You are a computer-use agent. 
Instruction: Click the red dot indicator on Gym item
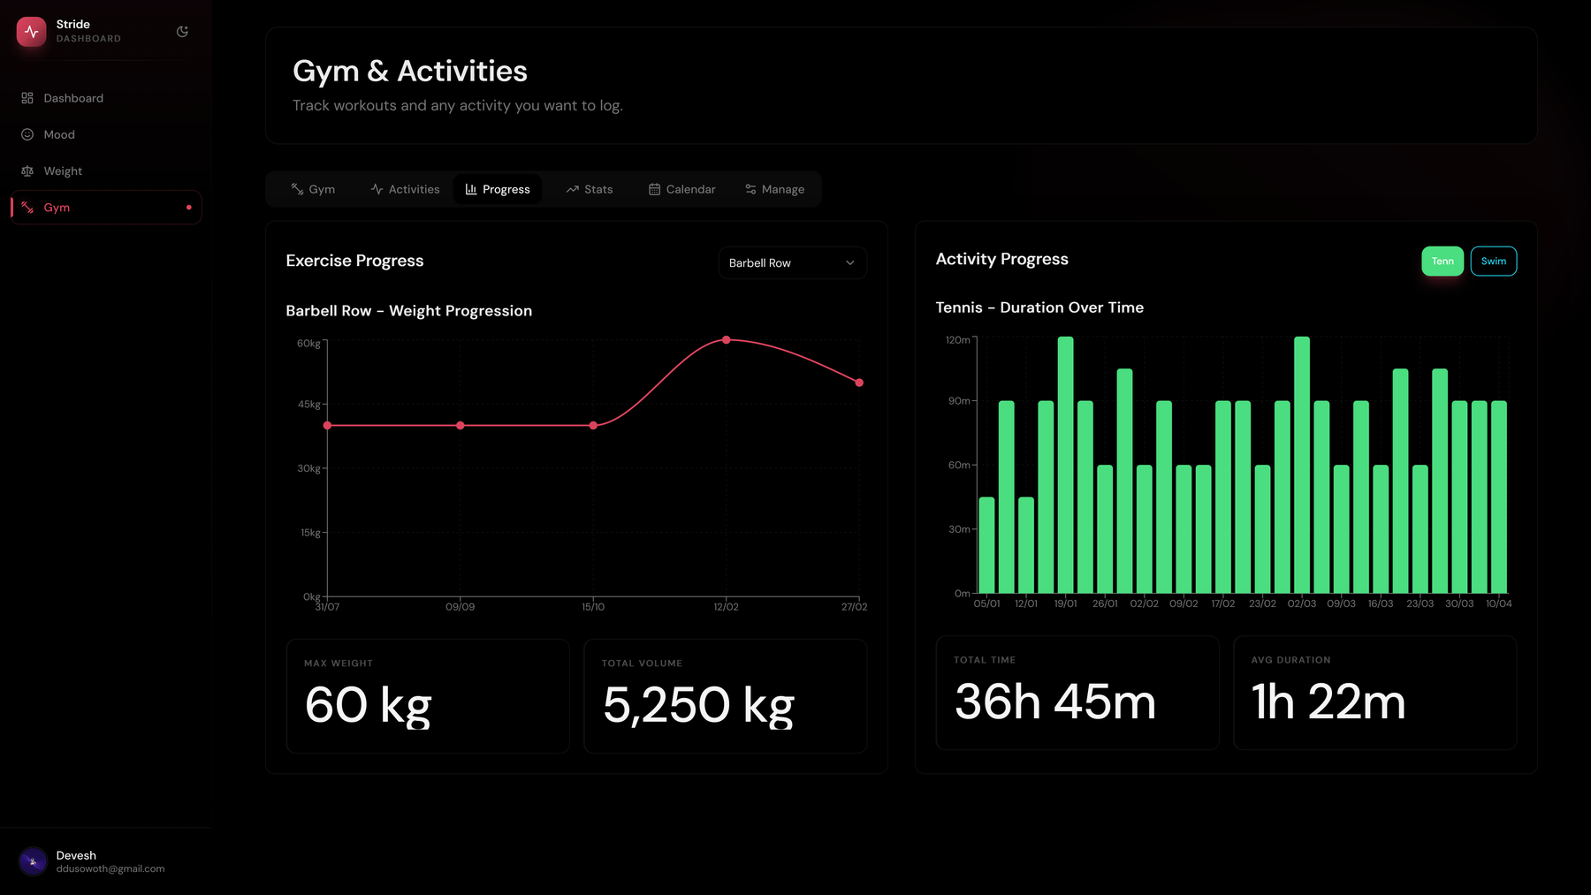(189, 208)
